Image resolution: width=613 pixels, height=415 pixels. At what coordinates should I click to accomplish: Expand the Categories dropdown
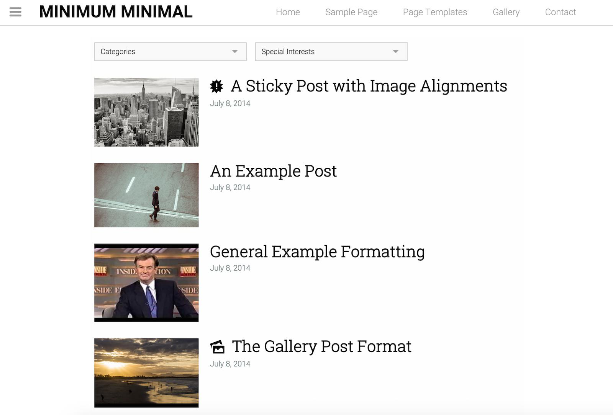pos(170,52)
